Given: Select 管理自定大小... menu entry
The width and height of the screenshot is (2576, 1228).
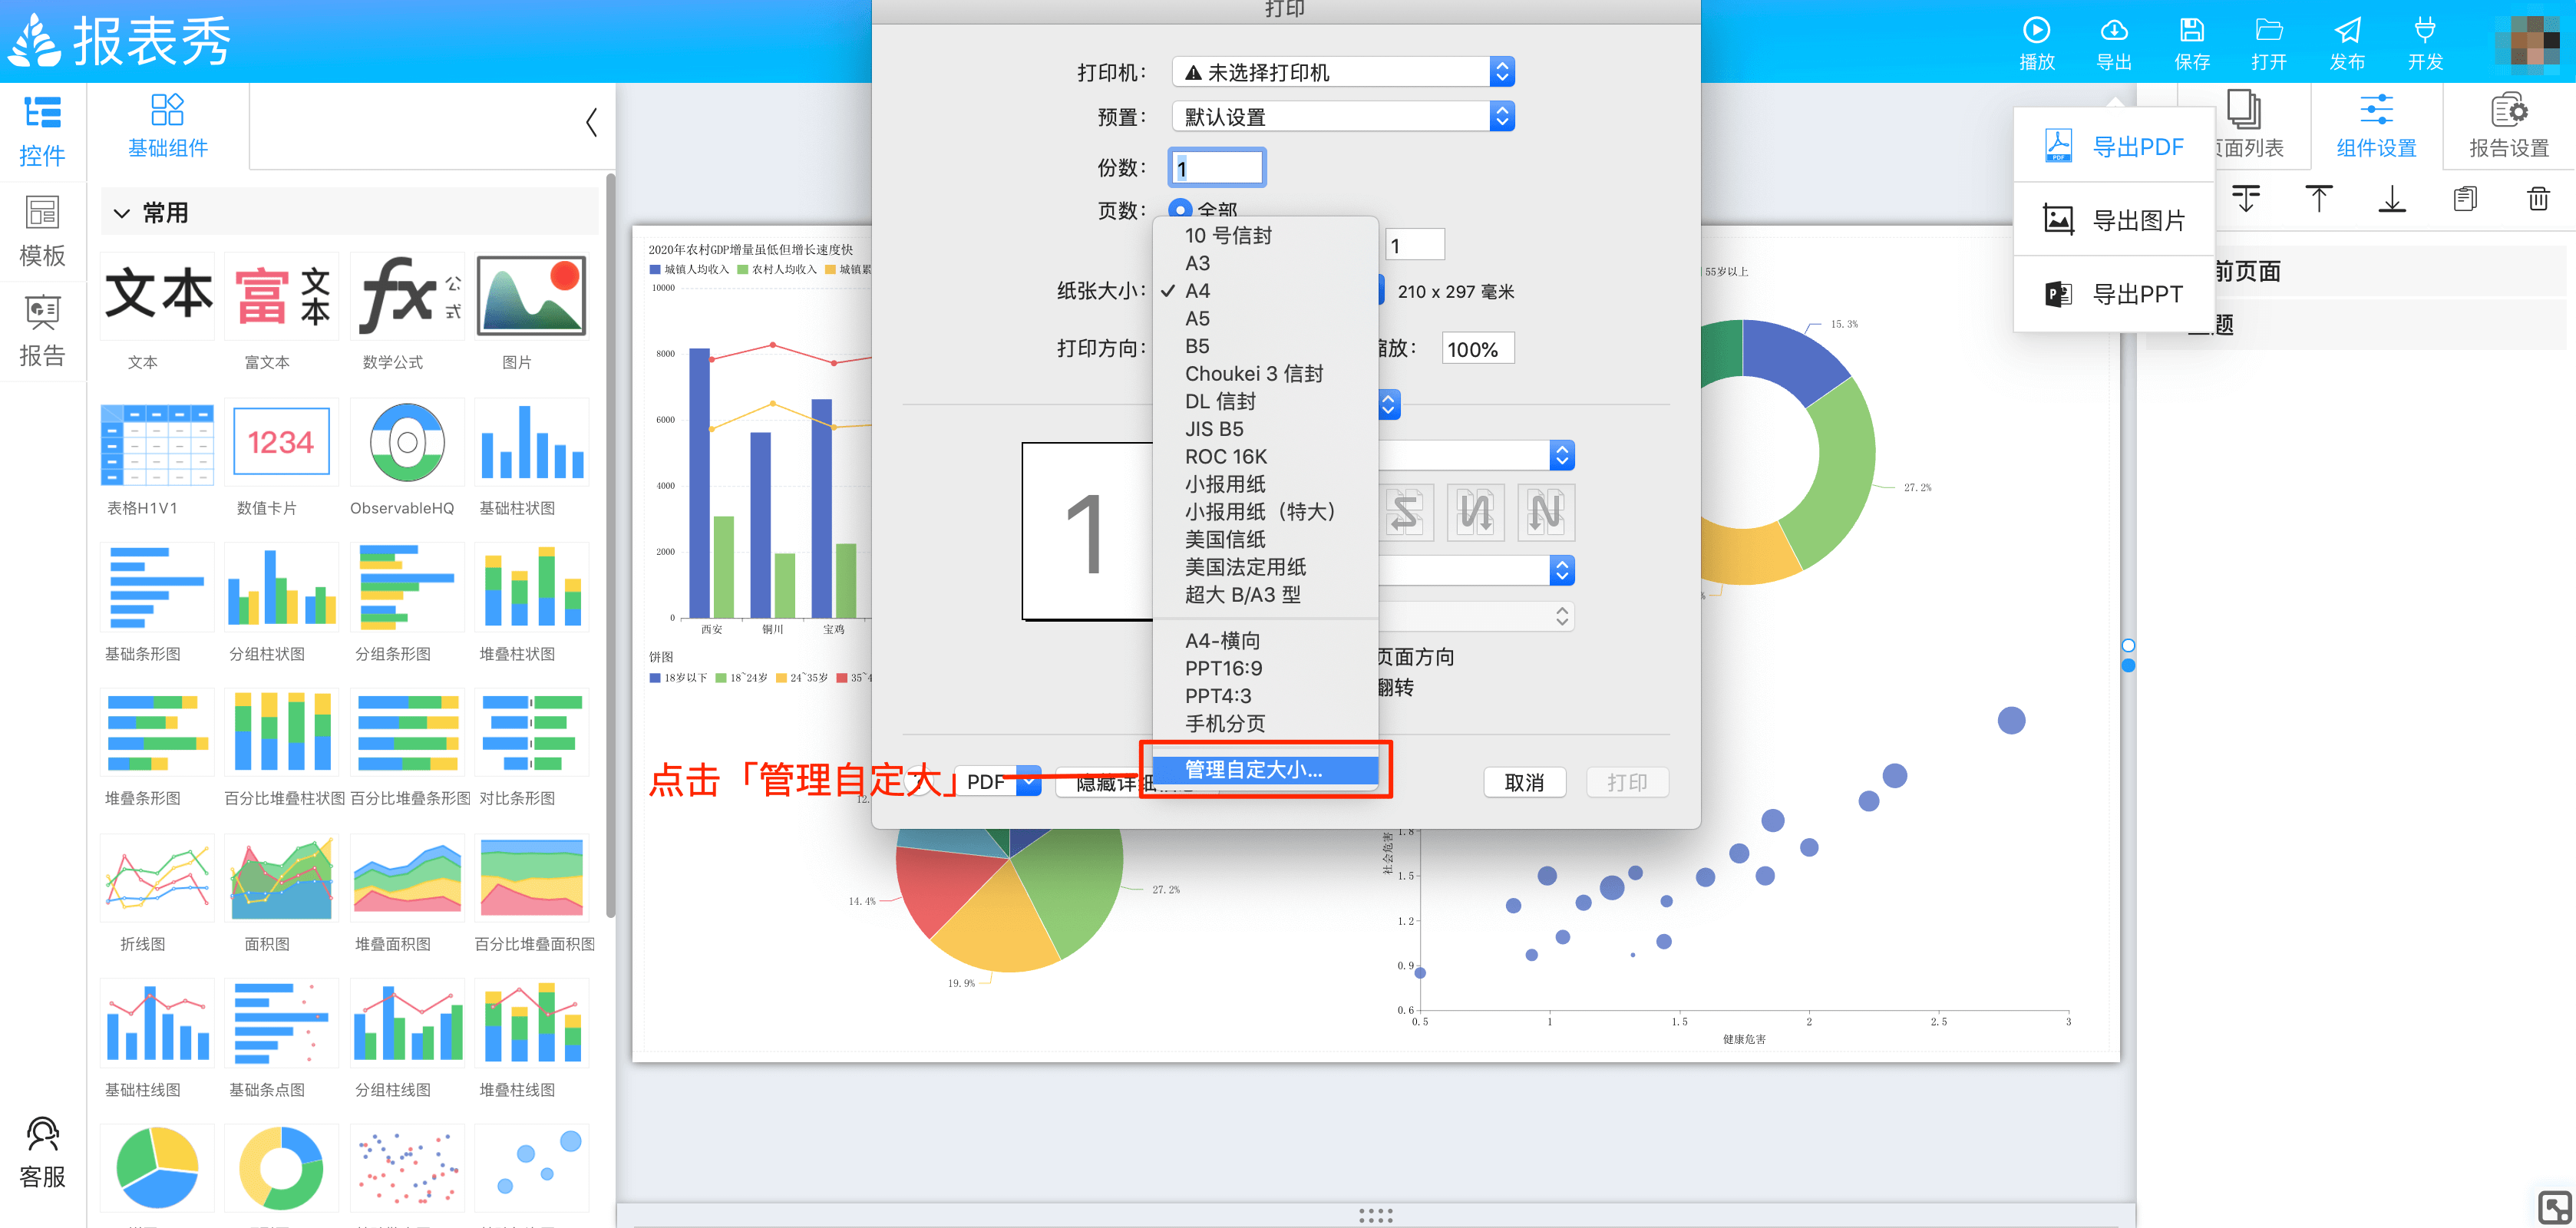Looking at the screenshot, I should [1266, 769].
